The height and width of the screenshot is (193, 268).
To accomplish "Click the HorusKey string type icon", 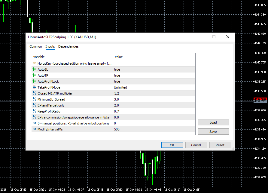I will click(x=34, y=63).
